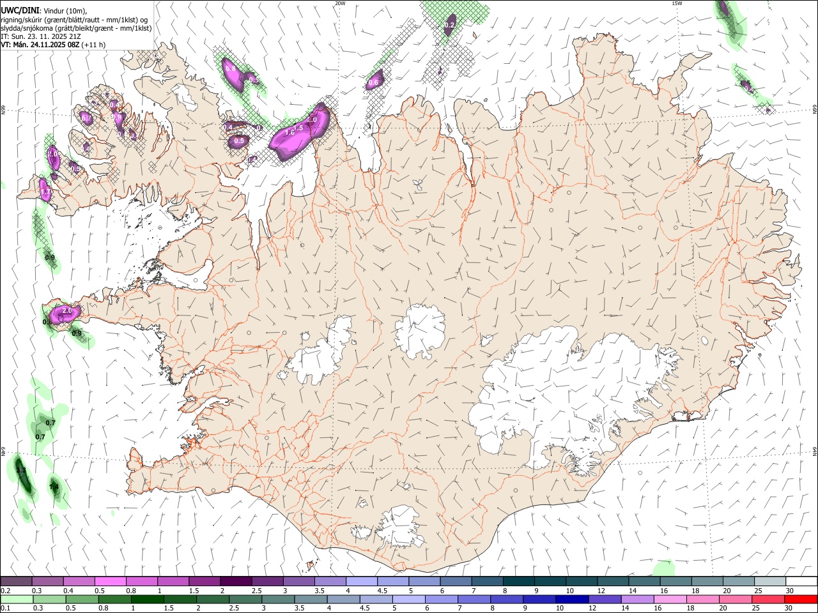Viewport: 818px width, 613px height.
Task: Click the navy blue swatch at 10 in bottom legend row
Action: click(x=571, y=599)
